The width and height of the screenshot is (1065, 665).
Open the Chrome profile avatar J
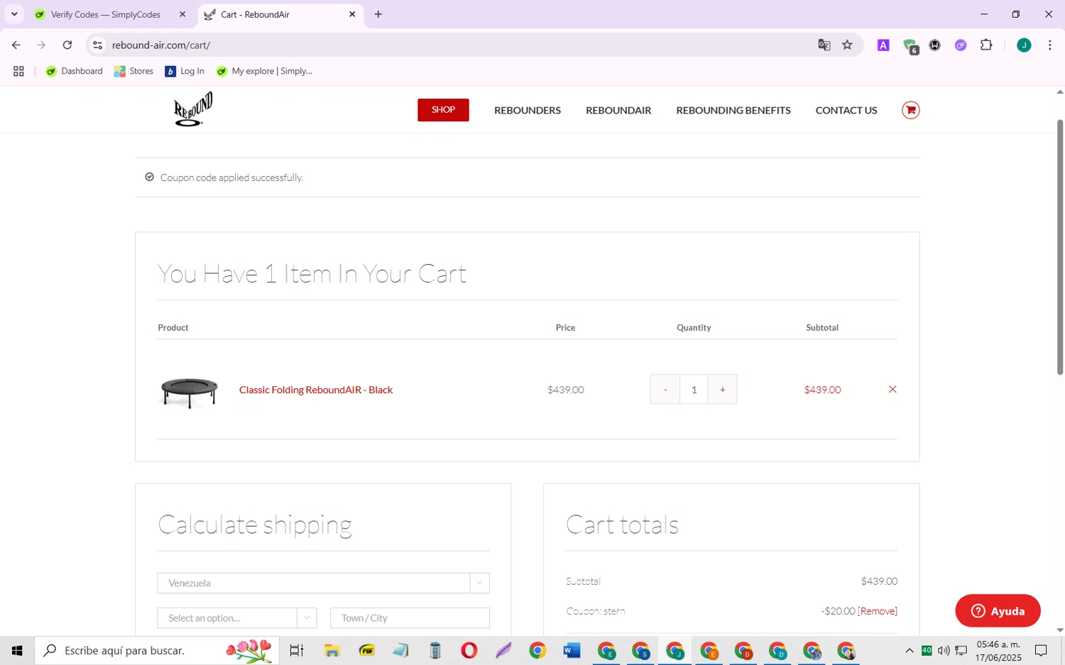[1024, 45]
